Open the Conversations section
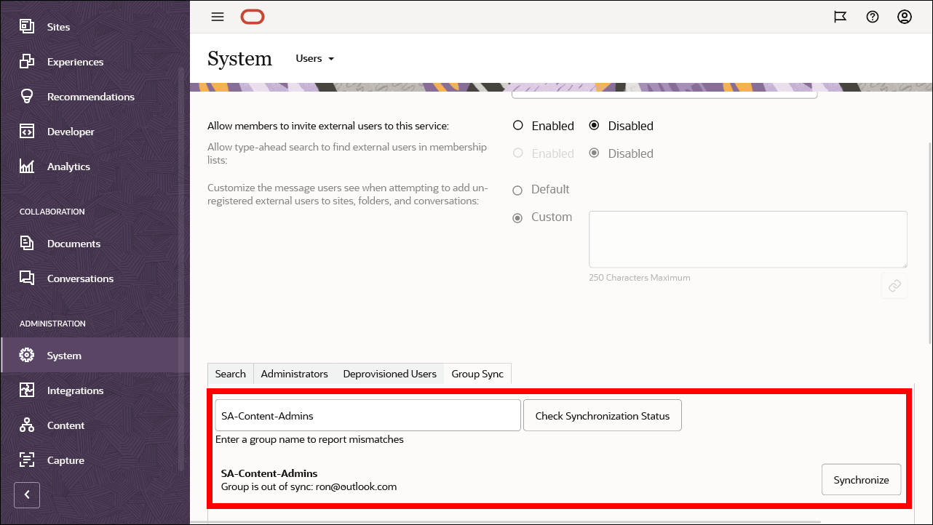This screenshot has height=525, width=933. coord(80,278)
